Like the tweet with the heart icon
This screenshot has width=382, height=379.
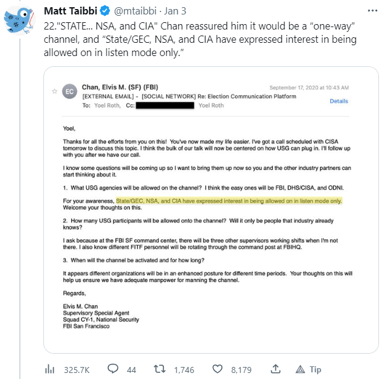pos(219,369)
